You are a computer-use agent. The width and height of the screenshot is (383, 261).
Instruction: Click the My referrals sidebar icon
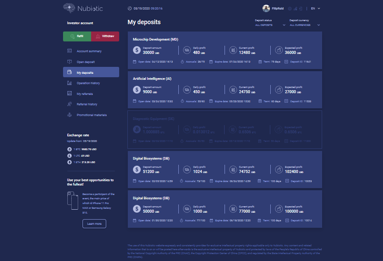tap(70, 93)
